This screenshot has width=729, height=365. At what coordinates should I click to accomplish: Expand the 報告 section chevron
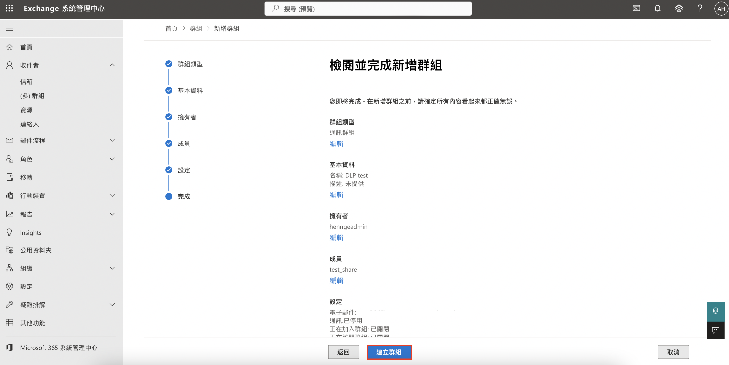coord(112,214)
